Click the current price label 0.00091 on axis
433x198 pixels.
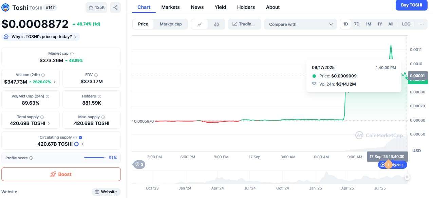click(x=417, y=75)
